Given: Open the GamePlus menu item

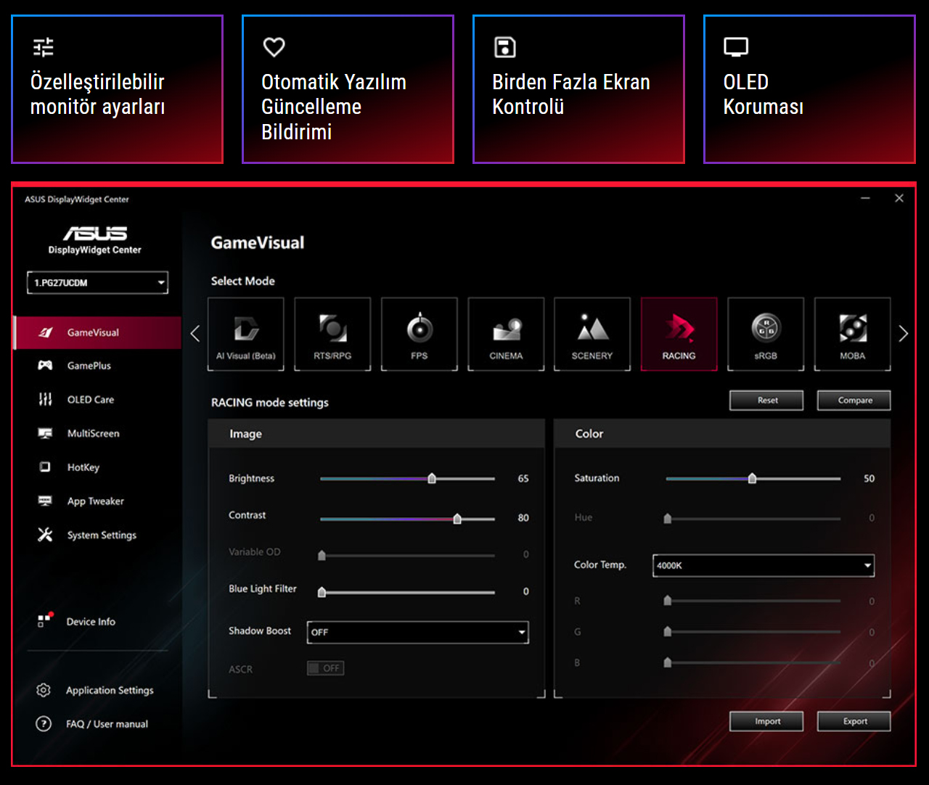Looking at the screenshot, I should (x=97, y=366).
